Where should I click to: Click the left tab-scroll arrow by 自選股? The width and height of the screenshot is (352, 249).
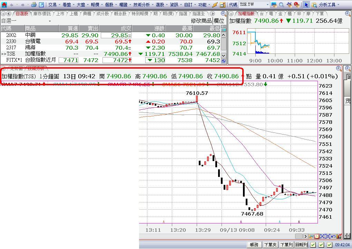9,14
